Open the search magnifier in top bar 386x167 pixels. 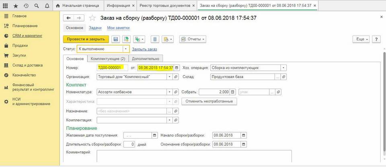pyautogui.click(x=37, y=6)
